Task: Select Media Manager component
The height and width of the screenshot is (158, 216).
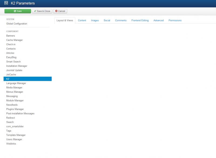Action: point(14,88)
